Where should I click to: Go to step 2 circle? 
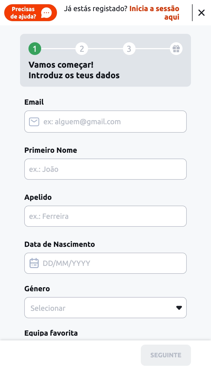[x=82, y=49]
